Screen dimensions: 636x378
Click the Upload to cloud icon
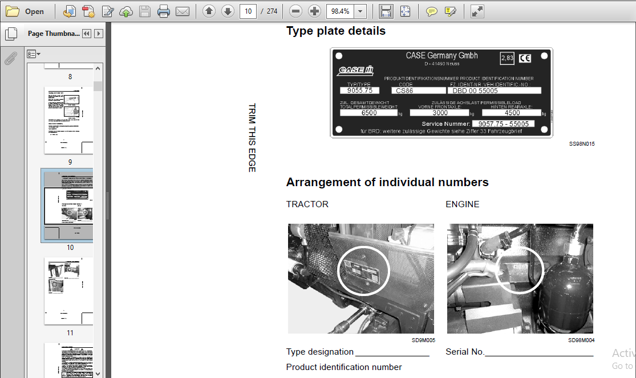tap(126, 11)
